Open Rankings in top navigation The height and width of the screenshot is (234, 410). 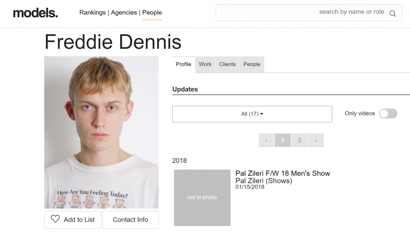pyautogui.click(x=93, y=13)
